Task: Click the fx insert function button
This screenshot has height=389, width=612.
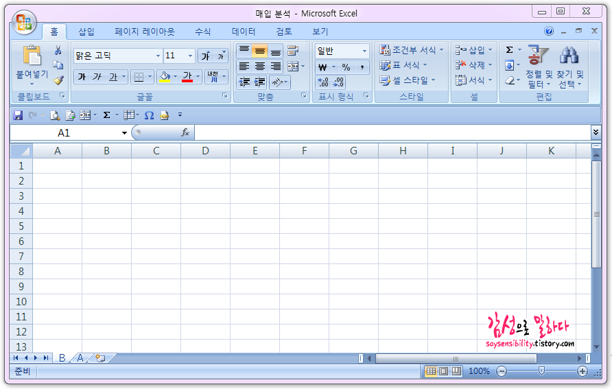Action: [185, 132]
